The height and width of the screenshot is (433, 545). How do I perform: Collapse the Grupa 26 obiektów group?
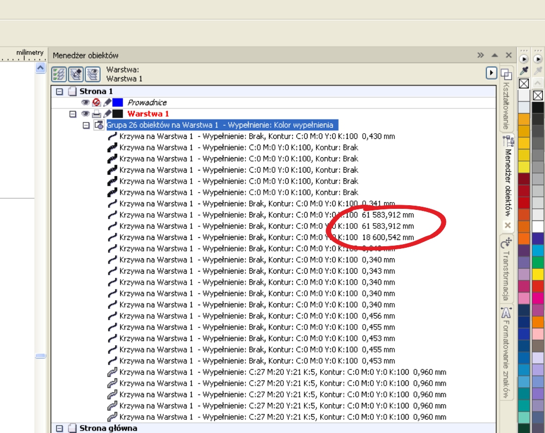(86, 125)
